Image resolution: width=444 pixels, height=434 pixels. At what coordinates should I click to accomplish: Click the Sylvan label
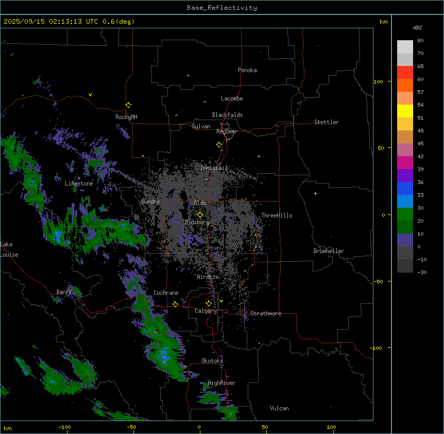click(201, 126)
